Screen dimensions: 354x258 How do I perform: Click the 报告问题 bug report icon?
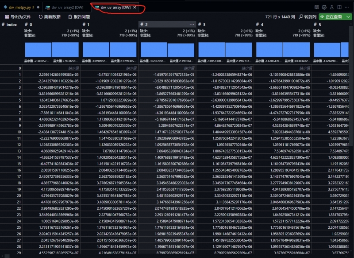click(x=81, y=16)
